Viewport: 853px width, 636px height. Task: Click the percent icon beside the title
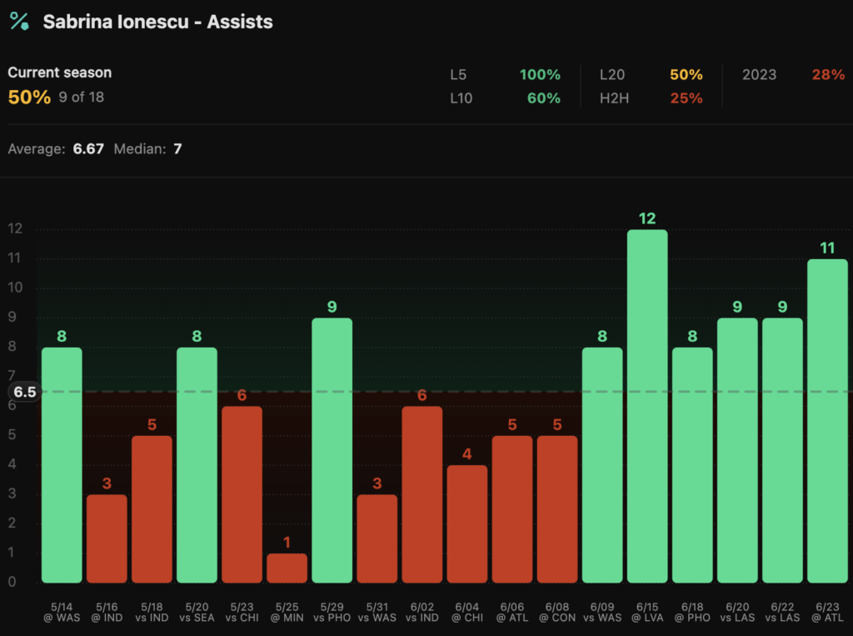tap(19, 21)
